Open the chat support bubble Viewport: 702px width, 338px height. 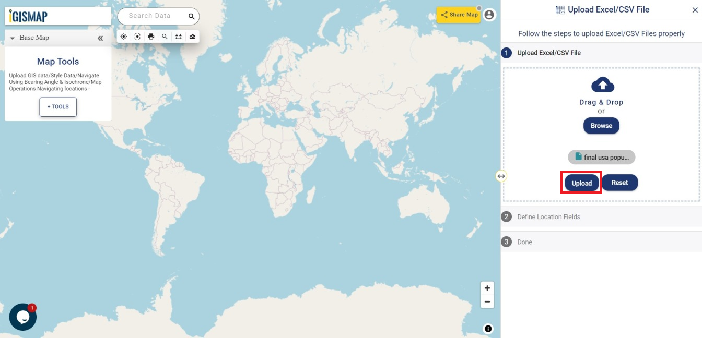(22, 317)
